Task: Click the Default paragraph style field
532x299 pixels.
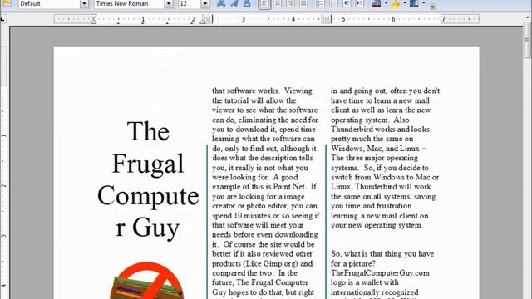Action: click(49, 3)
